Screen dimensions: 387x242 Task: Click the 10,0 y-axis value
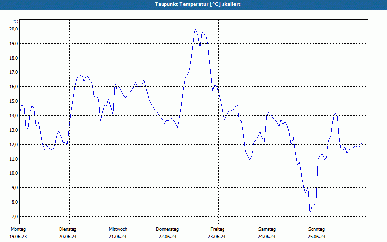tap(14, 173)
